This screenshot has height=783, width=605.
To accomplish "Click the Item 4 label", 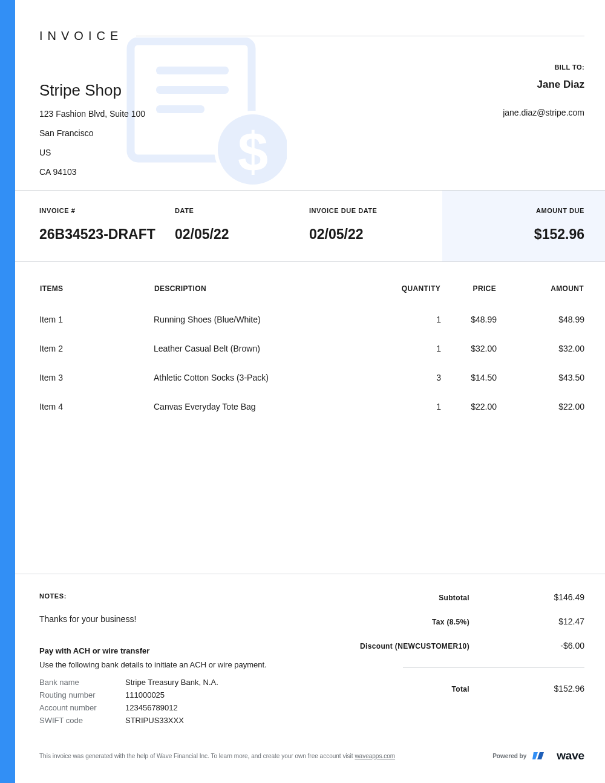I will [51, 407].
